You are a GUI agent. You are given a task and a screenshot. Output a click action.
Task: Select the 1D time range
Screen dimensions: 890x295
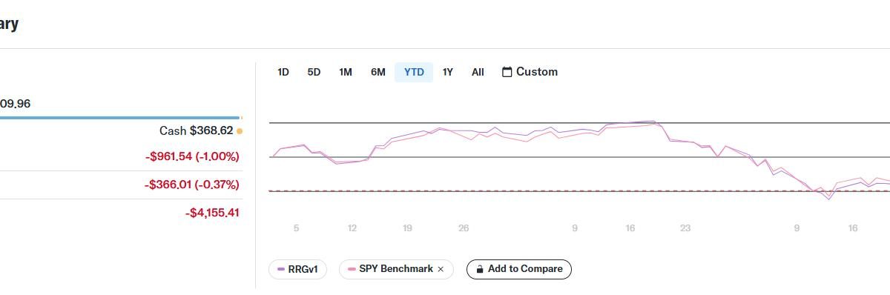coord(283,72)
